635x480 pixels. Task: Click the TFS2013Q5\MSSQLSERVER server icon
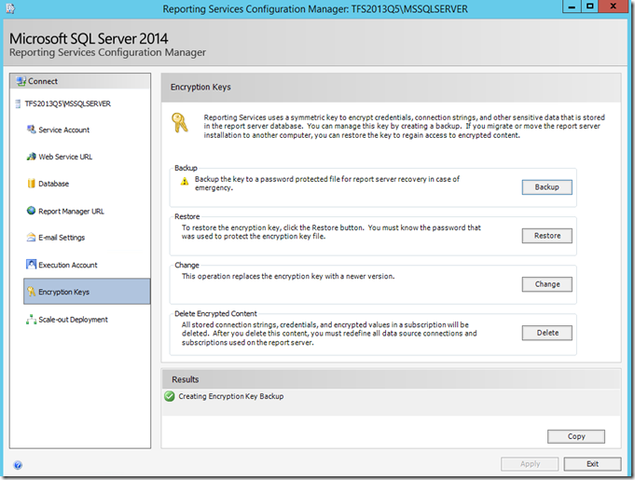click(x=18, y=104)
